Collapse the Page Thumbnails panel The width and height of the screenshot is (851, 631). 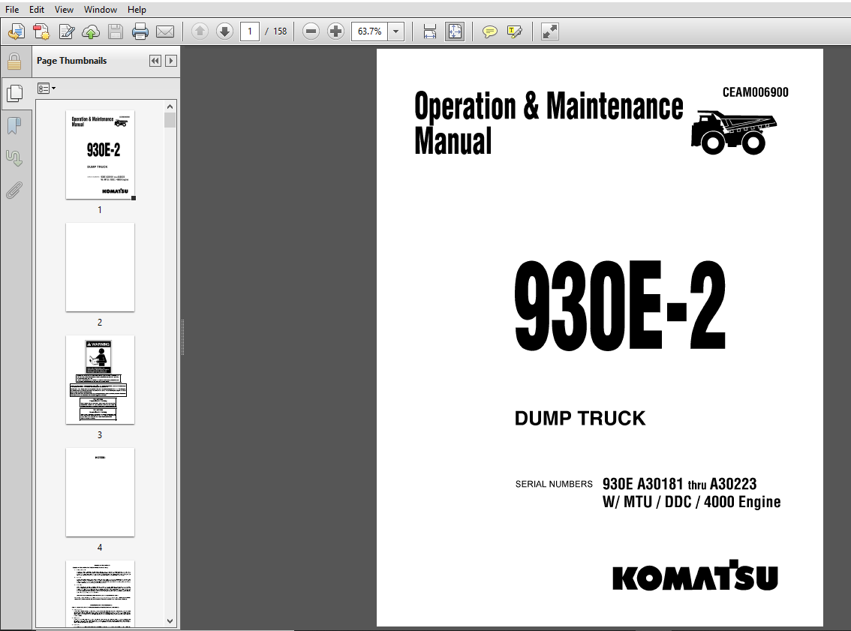click(155, 61)
